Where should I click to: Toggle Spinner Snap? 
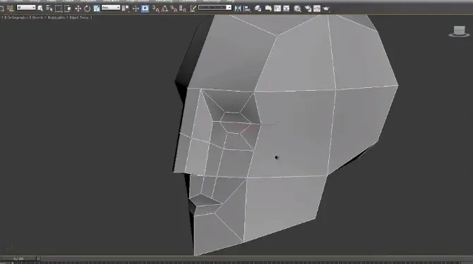pyautogui.click(x=183, y=8)
